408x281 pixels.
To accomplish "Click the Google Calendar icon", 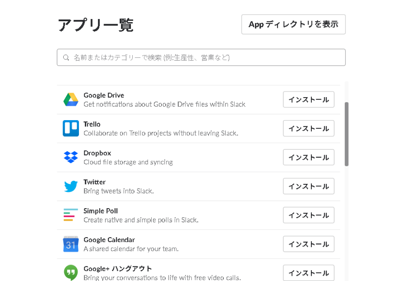I will (x=71, y=244).
